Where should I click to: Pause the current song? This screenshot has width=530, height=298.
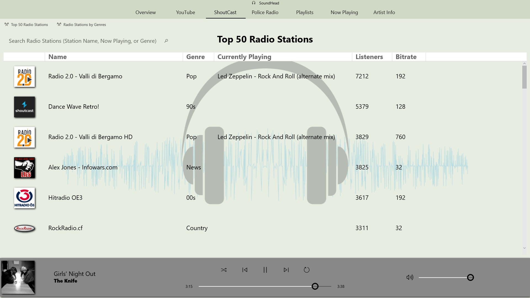[x=265, y=270]
